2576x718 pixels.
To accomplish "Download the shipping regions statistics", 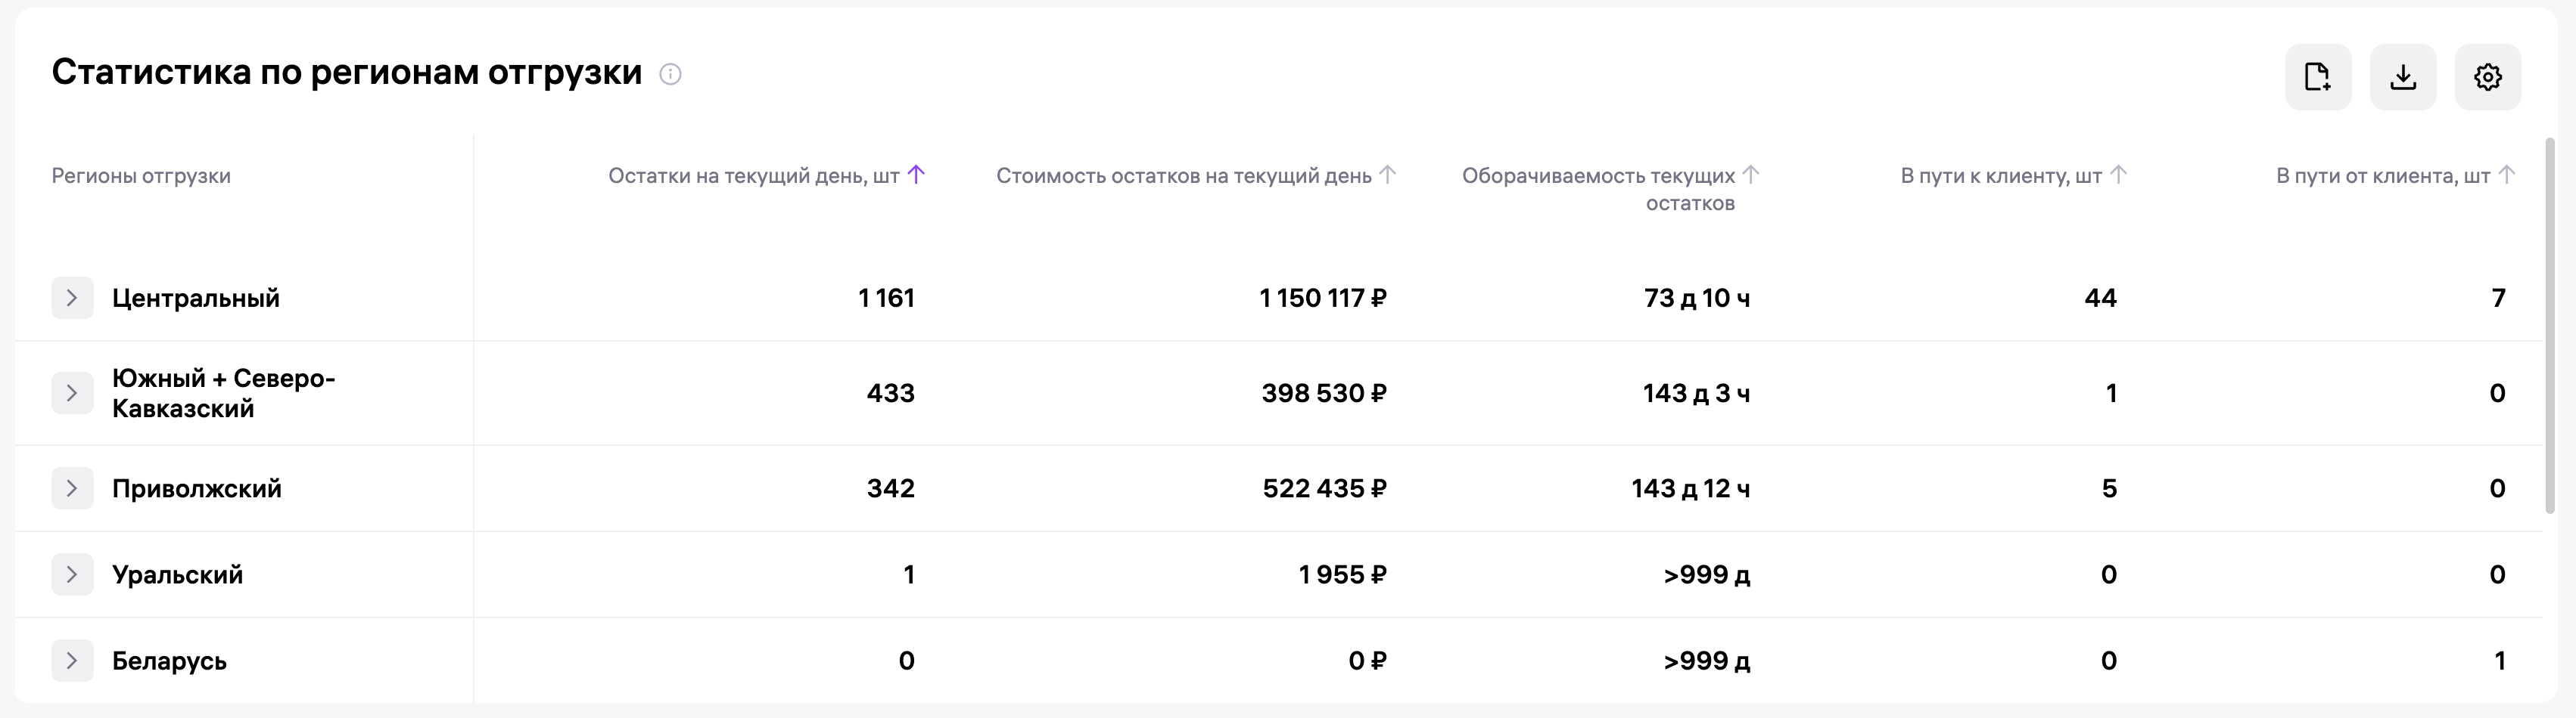I will pos(2403,77).
